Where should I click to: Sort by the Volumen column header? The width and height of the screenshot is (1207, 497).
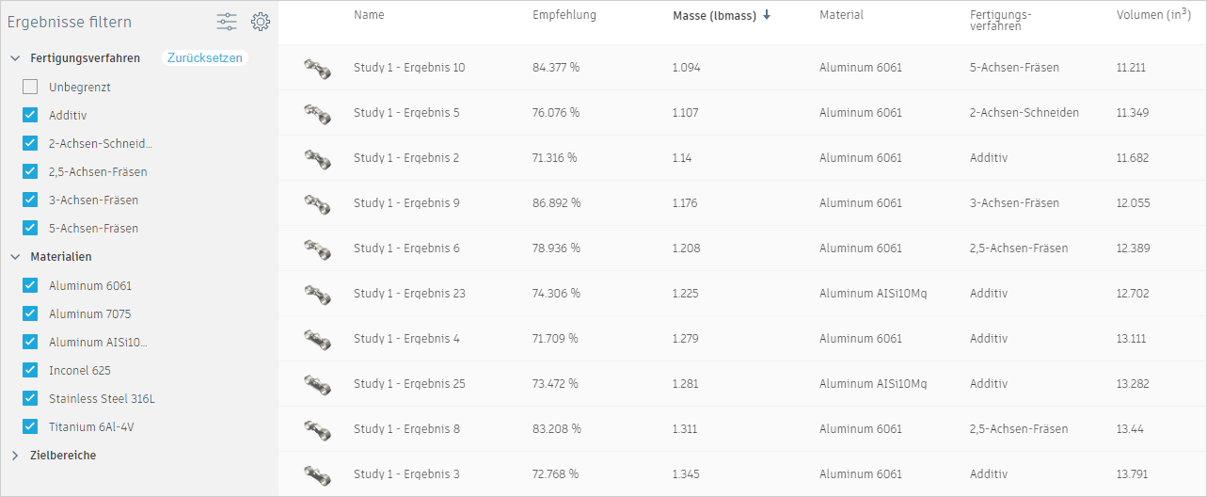[1153, 16]
